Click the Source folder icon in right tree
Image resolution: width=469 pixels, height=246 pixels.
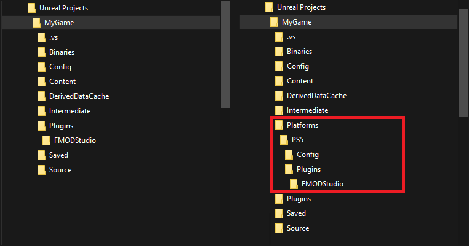[x=279, y=228]
